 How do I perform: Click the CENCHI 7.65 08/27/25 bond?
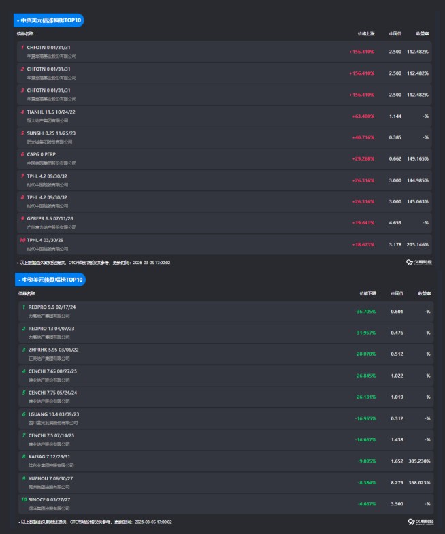[x=52, y=371]
